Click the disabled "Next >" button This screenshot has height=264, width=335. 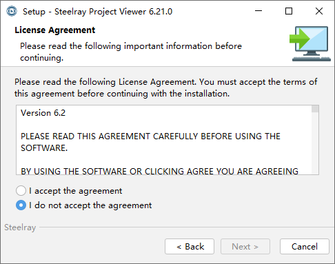point(245,247)
